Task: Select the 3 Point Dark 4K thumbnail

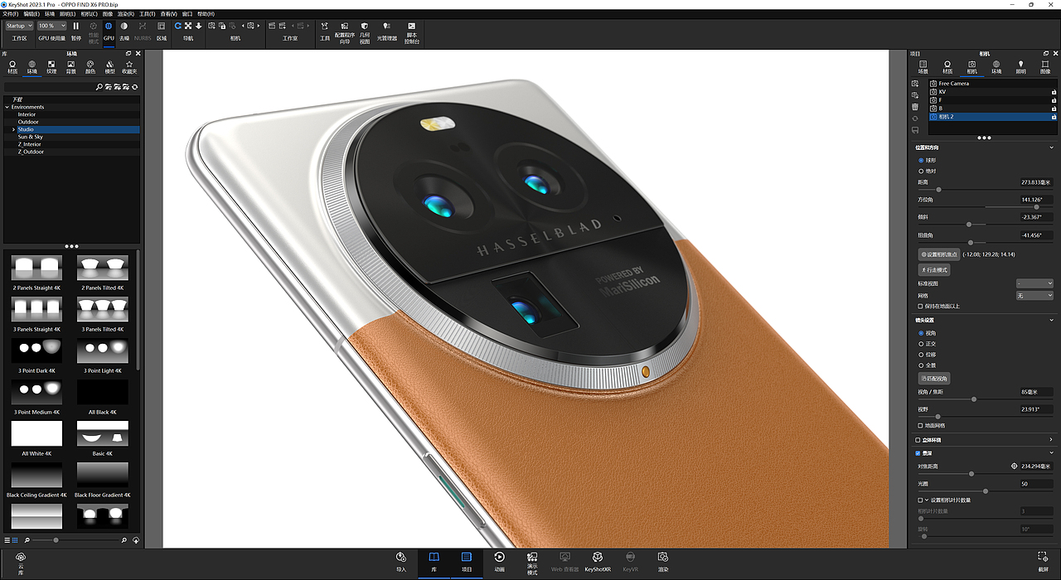Action: click(36, 349)
